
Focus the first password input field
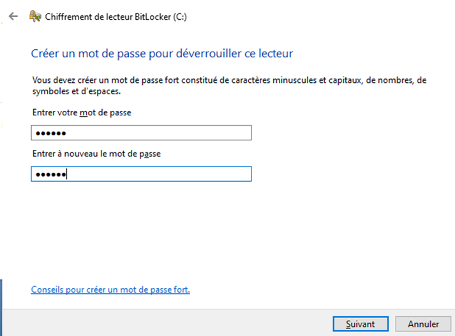click(x=141, y=133)
